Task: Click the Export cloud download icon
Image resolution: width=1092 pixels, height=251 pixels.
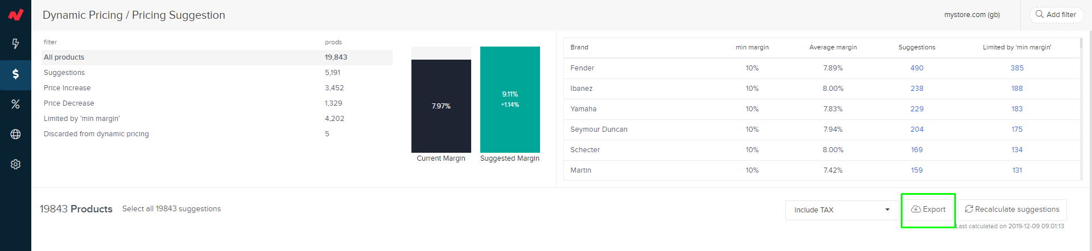Action: pyautogui.click(x=916, y=209)
